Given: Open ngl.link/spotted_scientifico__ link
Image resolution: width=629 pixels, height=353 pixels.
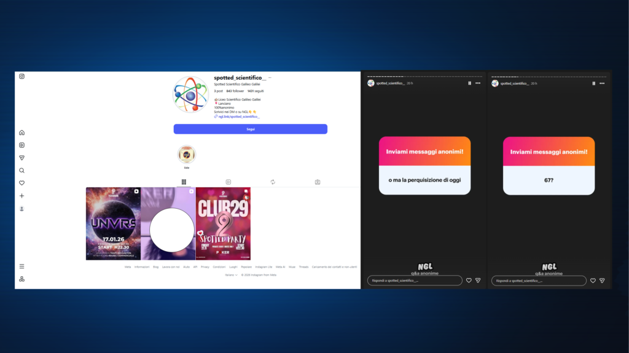Looking at the screenshot, I should (239, 116).
